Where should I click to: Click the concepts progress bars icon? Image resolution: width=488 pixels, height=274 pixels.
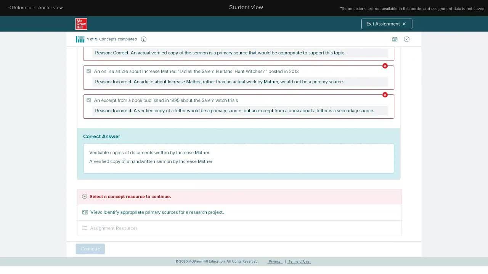click(x=80, y=39)
